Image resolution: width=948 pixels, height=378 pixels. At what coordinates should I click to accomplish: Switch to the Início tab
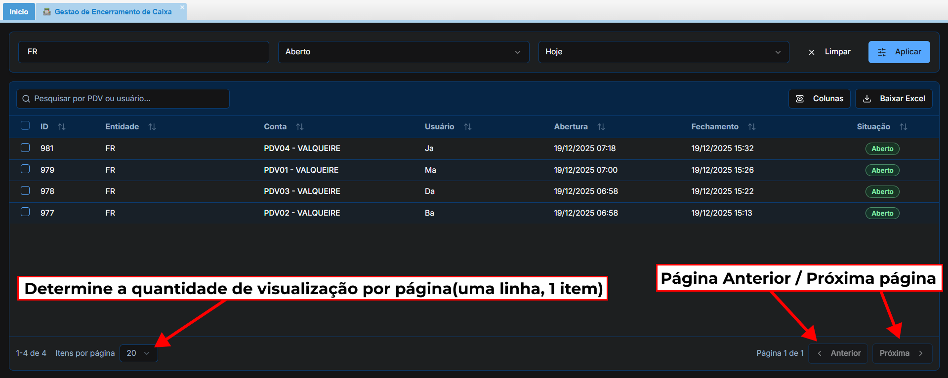[19, 12]
